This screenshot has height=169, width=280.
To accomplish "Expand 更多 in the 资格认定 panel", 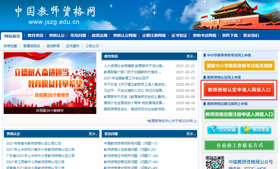I will pyautogui.click(x=93, y=134).
